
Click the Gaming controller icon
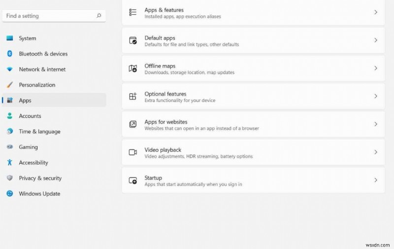[9, 146]
